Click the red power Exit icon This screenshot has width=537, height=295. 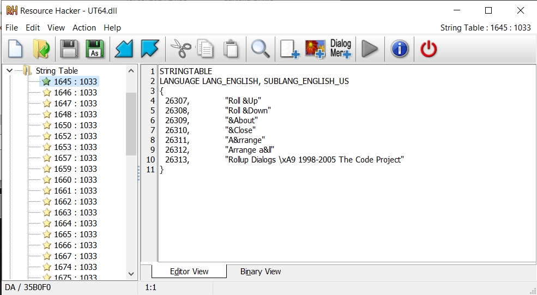(x=429, y=49)
